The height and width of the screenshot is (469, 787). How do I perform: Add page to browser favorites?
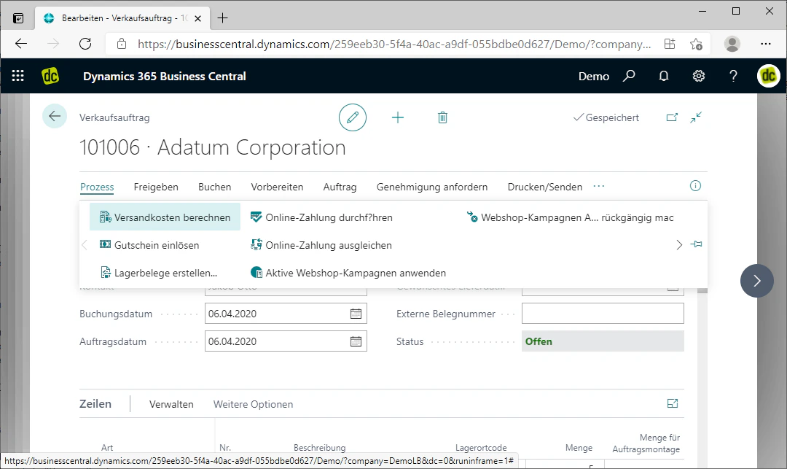696,44
